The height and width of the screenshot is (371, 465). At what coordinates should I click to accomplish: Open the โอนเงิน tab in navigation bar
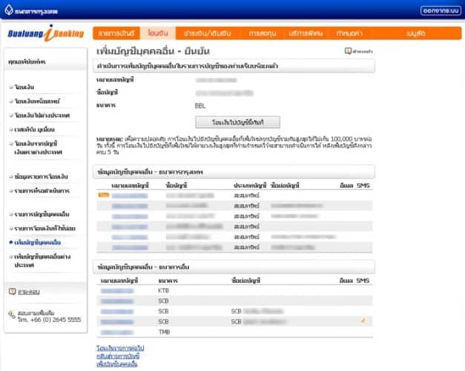click(x=156, y=33)
